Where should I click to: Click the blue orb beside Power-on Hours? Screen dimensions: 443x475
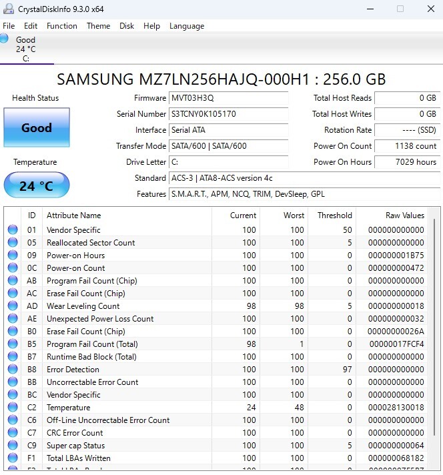[13, 256]
